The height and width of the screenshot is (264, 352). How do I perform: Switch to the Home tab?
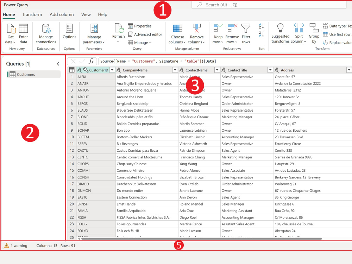coord(9,14)
